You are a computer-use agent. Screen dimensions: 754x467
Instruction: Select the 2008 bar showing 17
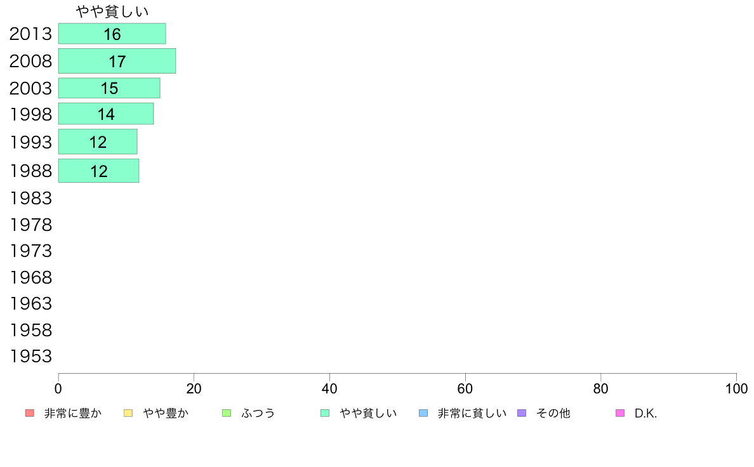click(117, 61)
